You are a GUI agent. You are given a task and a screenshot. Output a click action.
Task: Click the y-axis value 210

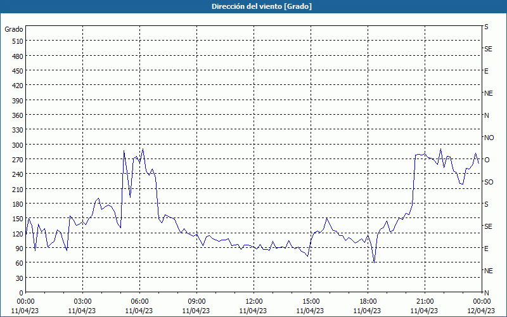click(18, 189)
